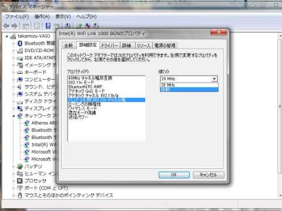Select the 混在モード保護 property
The image size is (282, 211).
point(82,113)
